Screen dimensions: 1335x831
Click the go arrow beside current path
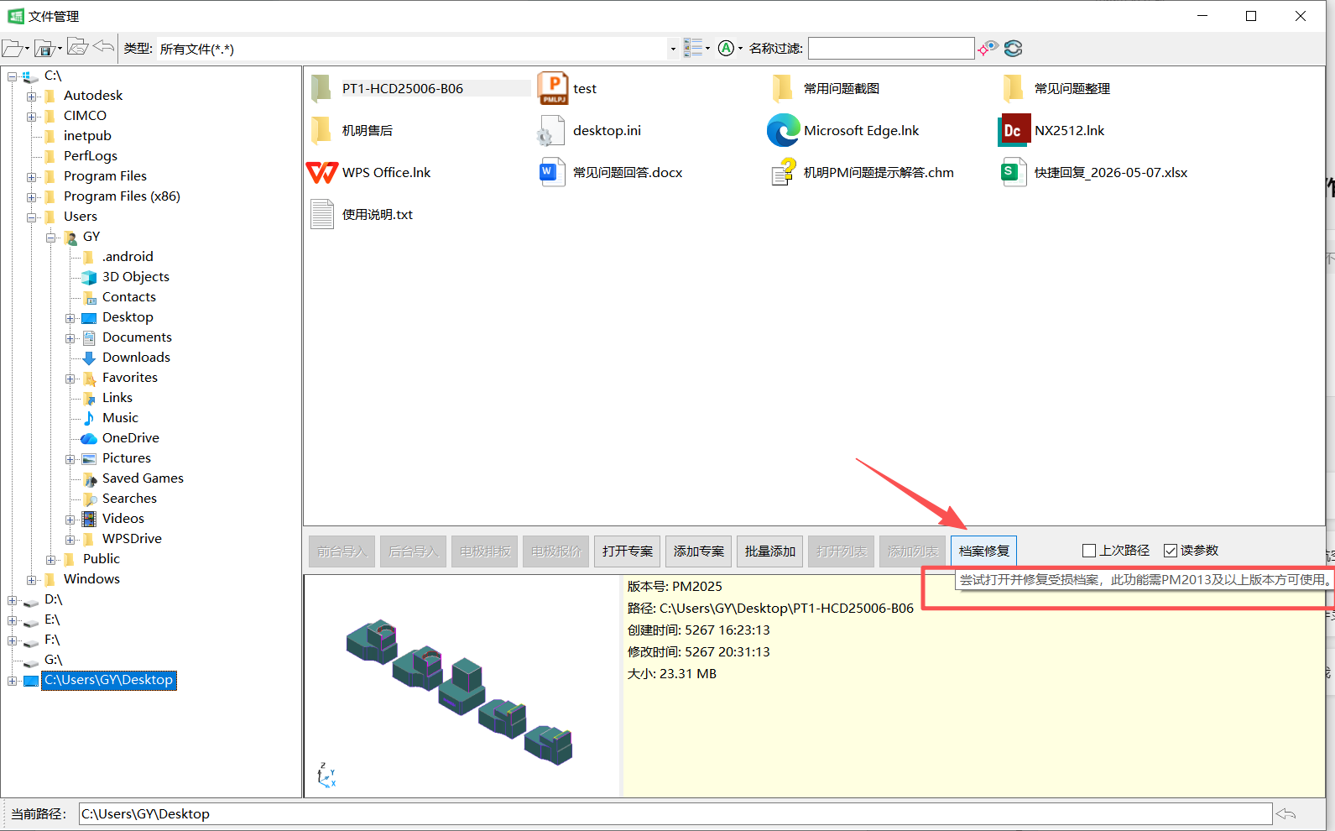[x=1285, y=813]
